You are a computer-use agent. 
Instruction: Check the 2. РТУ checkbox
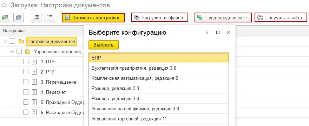coord(26,72)
